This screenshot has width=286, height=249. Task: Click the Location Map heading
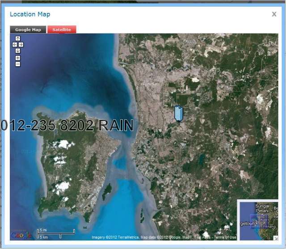(30, 14)
